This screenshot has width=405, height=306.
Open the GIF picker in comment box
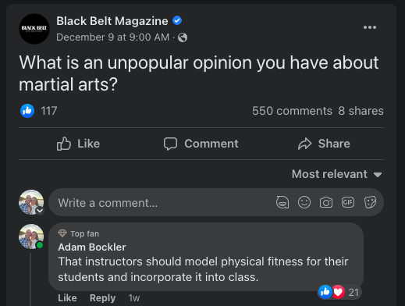(x=348, y=202)
